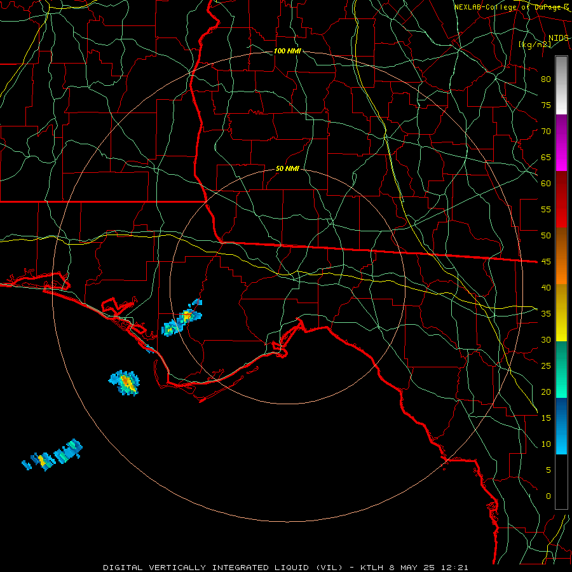Pick the blue band of the color bar
The height and width of the screenshot is (572, 572).
click(561, 426)
